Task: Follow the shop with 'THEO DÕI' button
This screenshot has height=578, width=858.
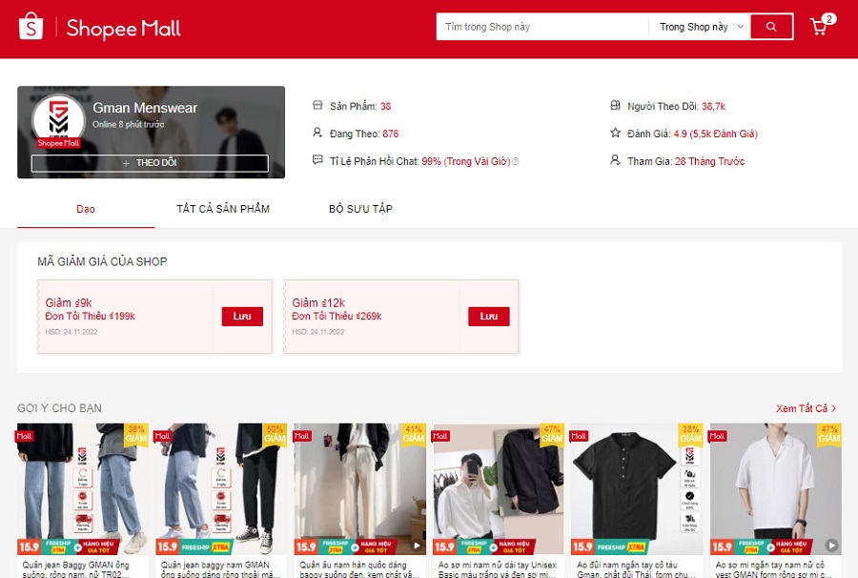Action: pyautogui.click(x=150, y=163)
